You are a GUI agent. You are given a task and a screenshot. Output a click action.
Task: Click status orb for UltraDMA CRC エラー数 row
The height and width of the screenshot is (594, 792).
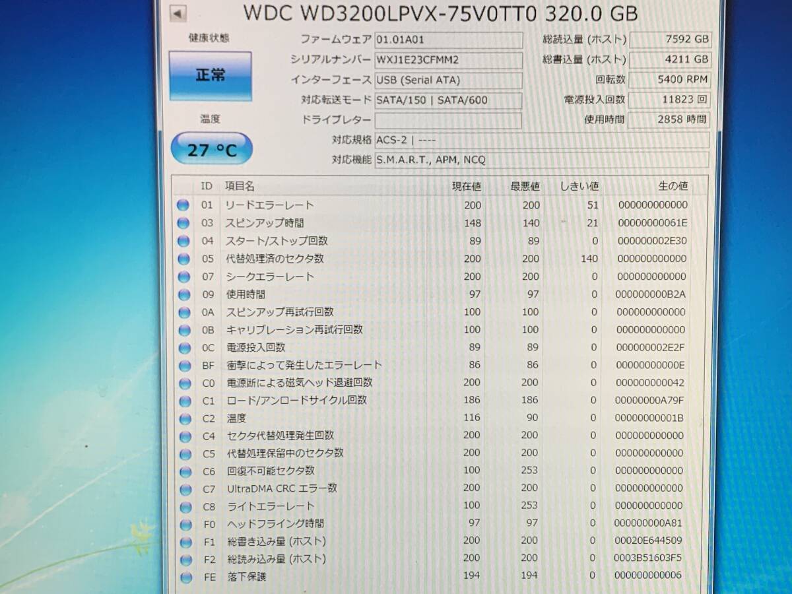[185, 489]
